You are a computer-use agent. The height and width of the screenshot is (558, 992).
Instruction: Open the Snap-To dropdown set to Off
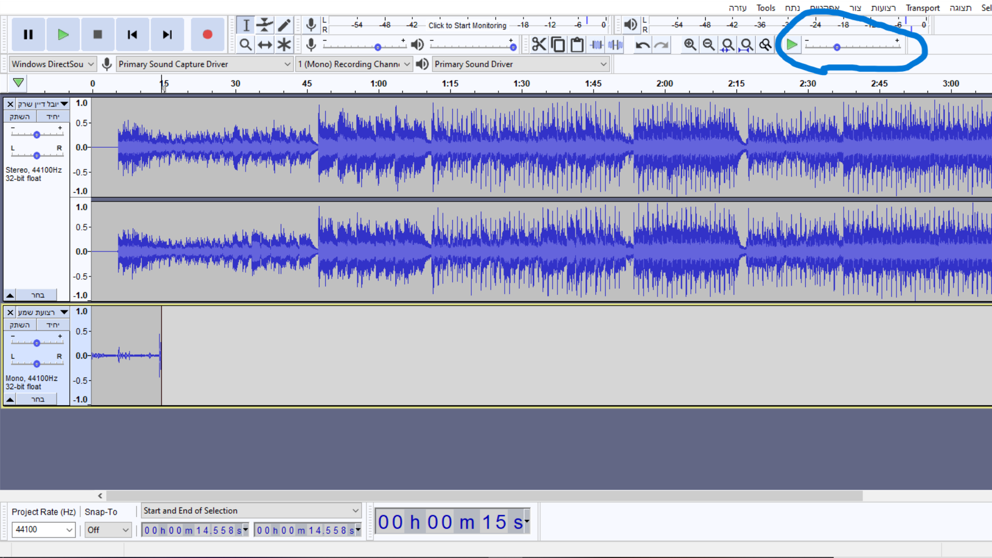click(x=108, y=530)
